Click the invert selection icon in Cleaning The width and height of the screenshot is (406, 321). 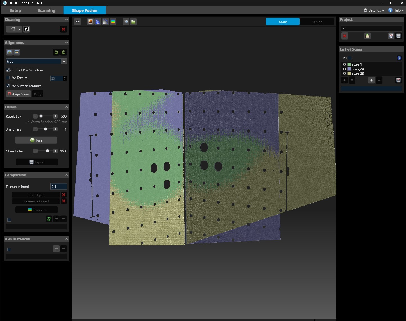[x=26, y=29]
